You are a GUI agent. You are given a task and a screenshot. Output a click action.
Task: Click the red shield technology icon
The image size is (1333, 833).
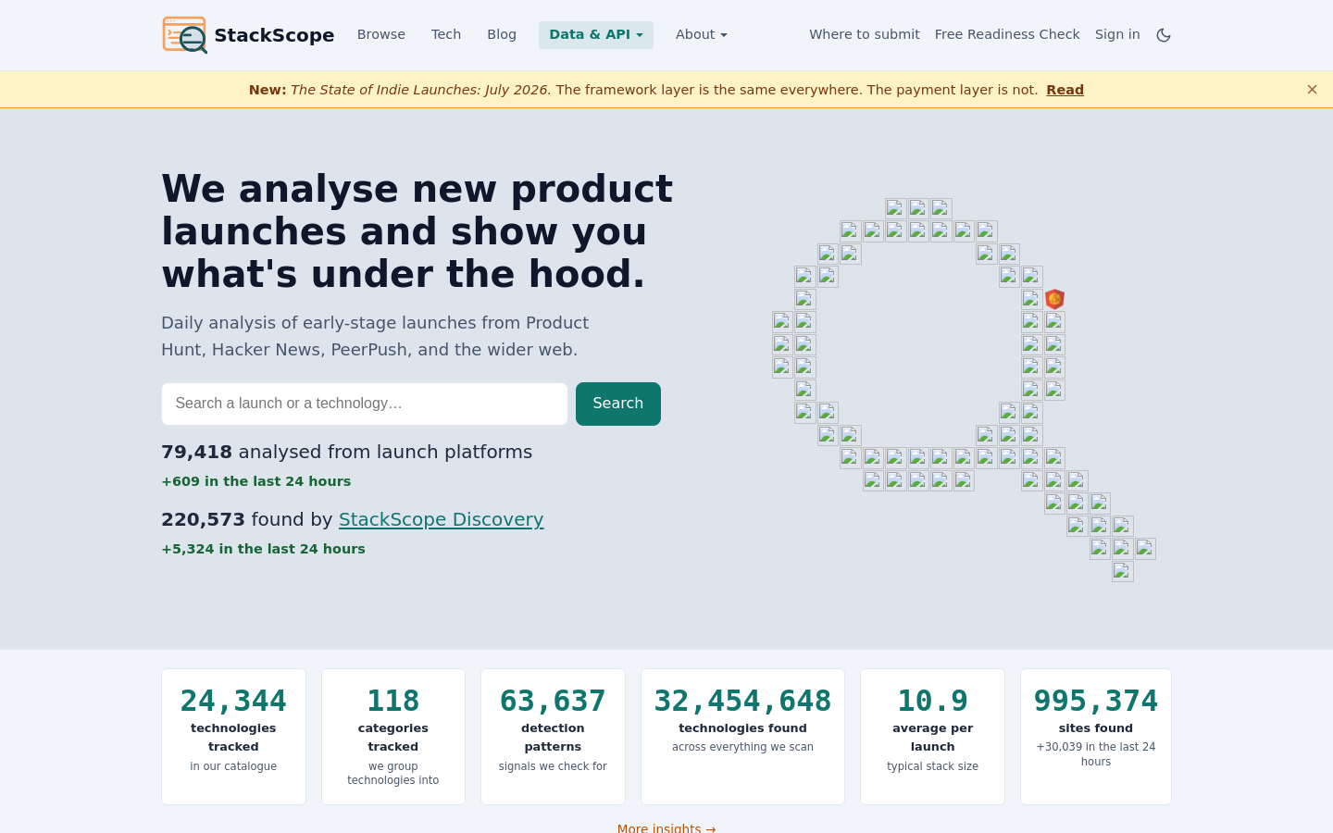click(1054, 299)
